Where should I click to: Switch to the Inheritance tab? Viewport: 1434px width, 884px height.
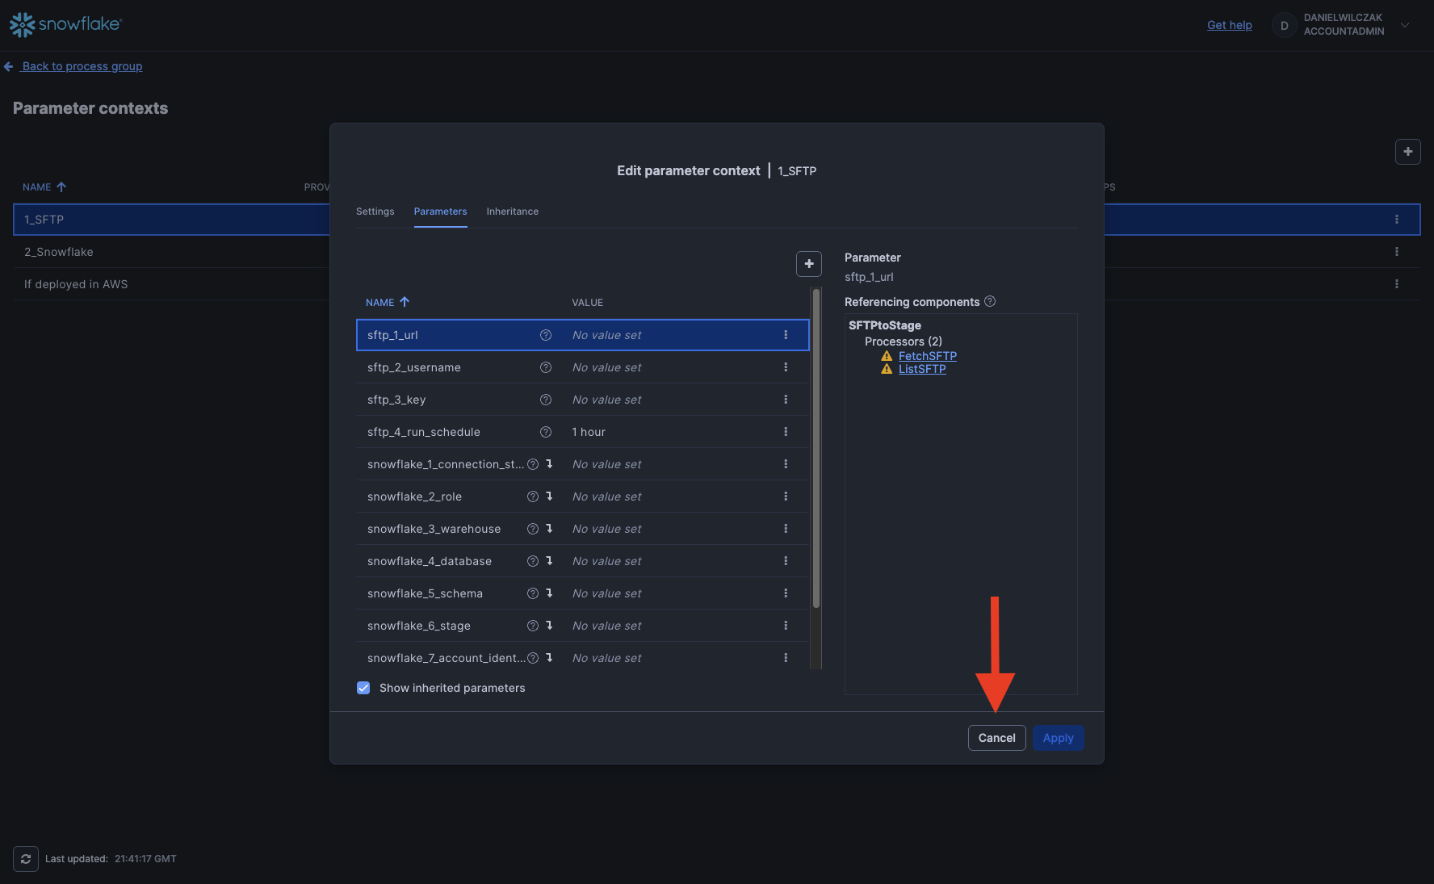(x=512, y=212)
